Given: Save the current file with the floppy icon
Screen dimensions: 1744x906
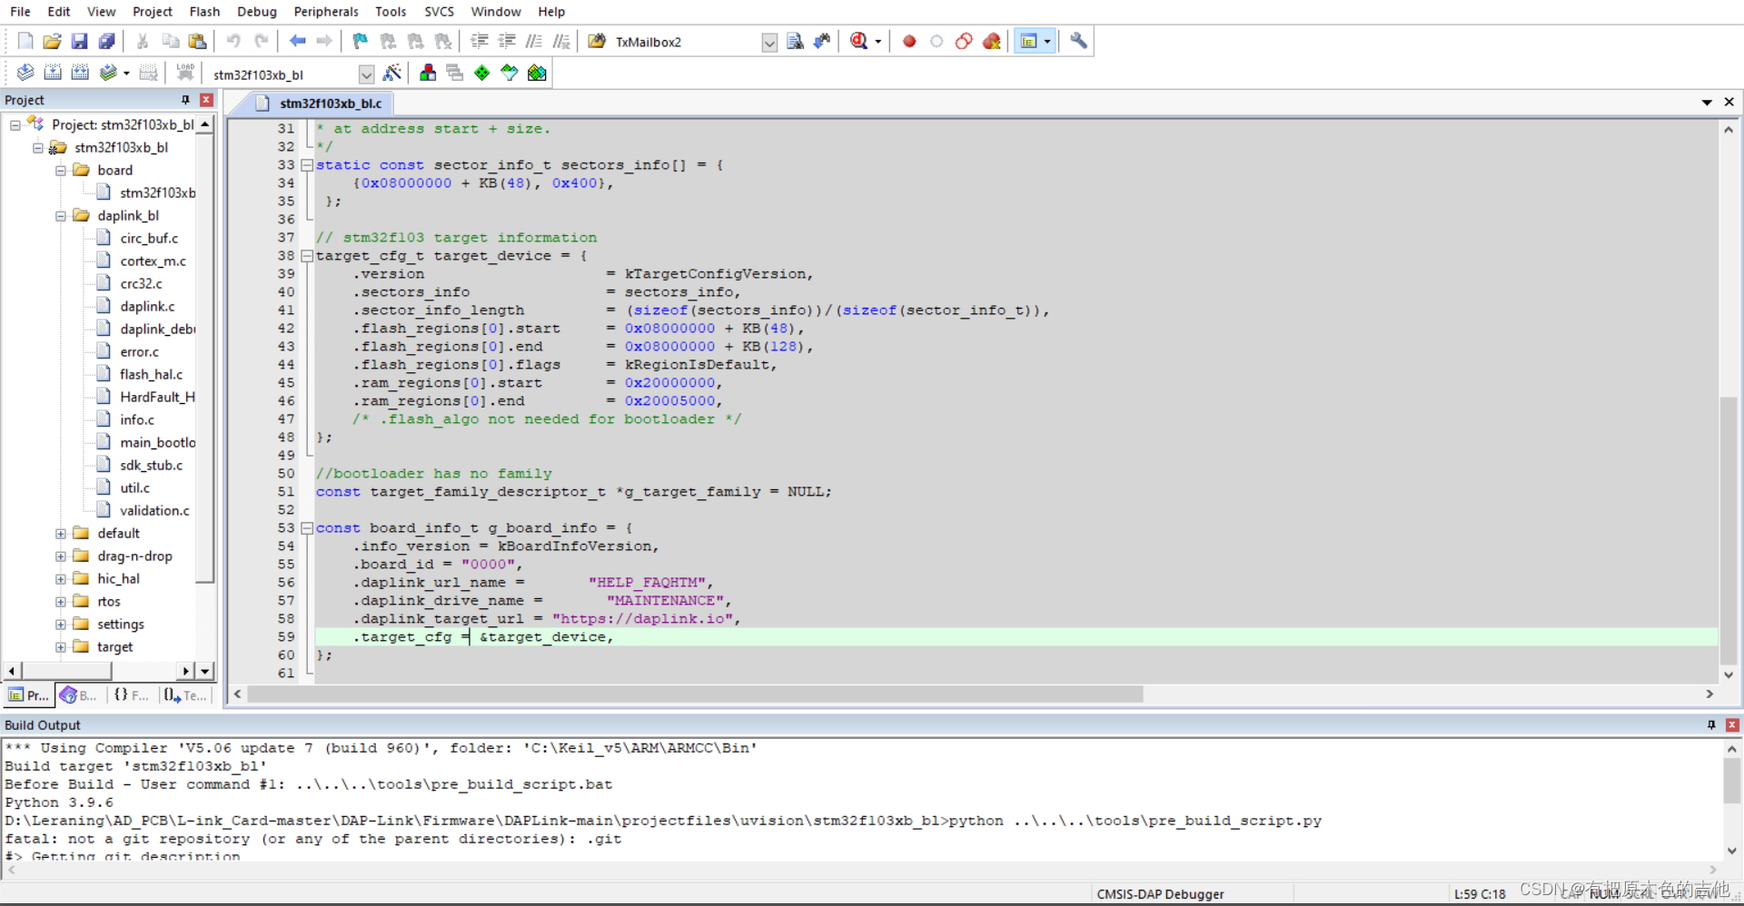Looking at the screenshot, I should click(x=79, y=41).
